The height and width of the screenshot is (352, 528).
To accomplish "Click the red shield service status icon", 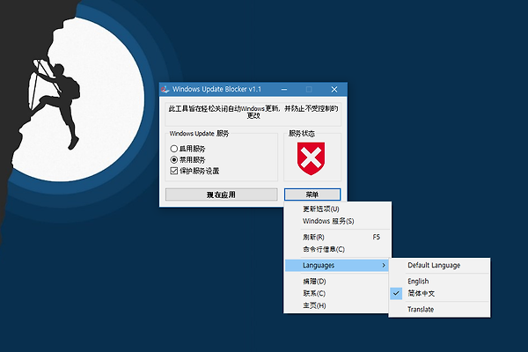I will (x=313, y=159).
